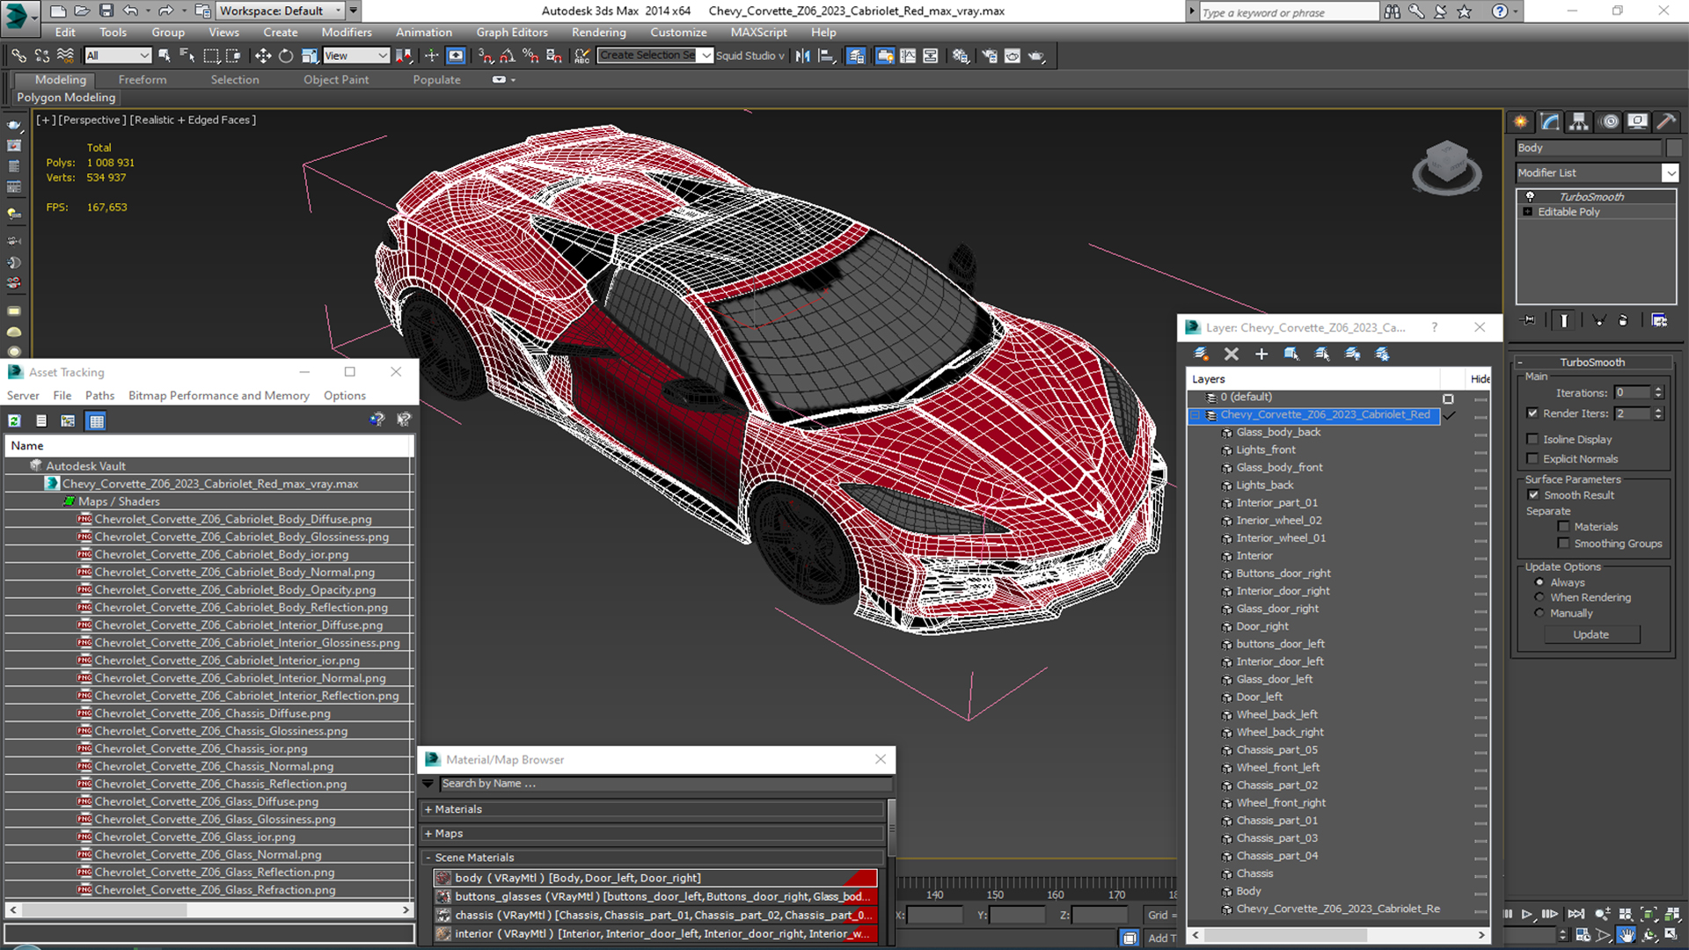The height and width of the screenshot is (950, 1689).
Task: Enable the Isoline Display checkbox
Action: coord(1532,439)
